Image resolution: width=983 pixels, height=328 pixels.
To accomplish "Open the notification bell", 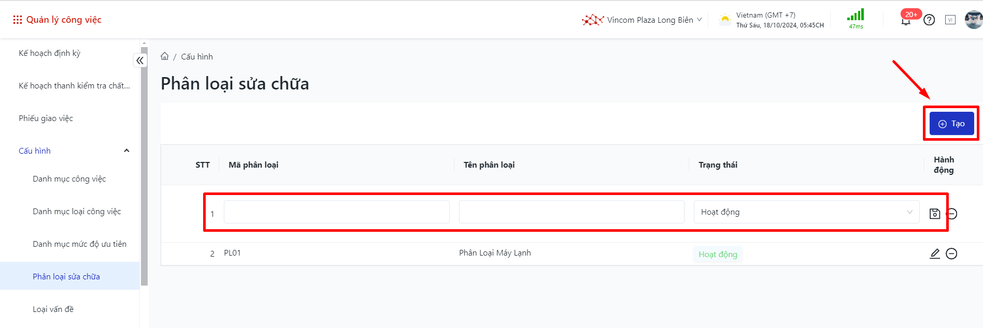I will 906,20.
